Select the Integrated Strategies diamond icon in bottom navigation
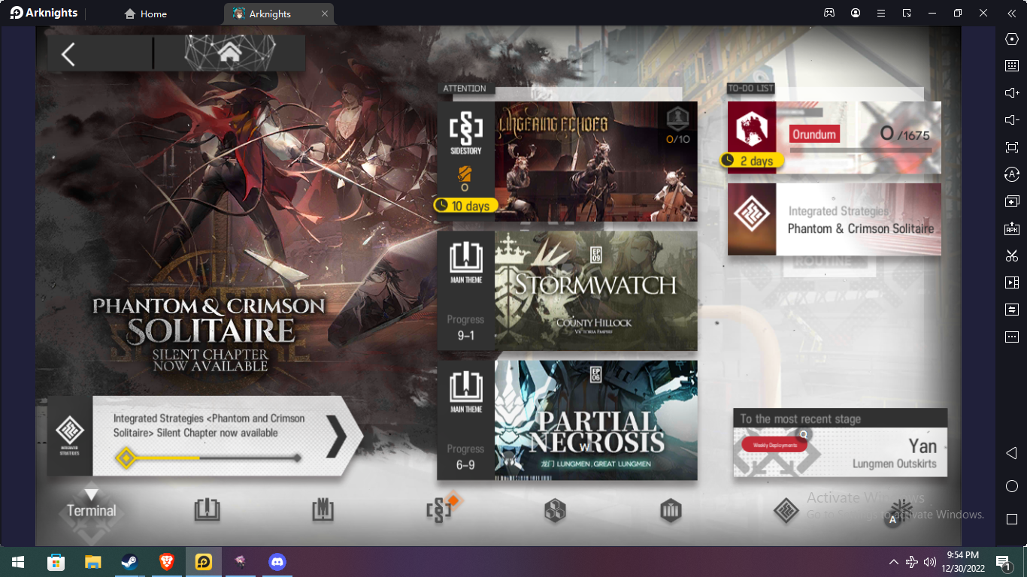 click(x=786, y=511)
